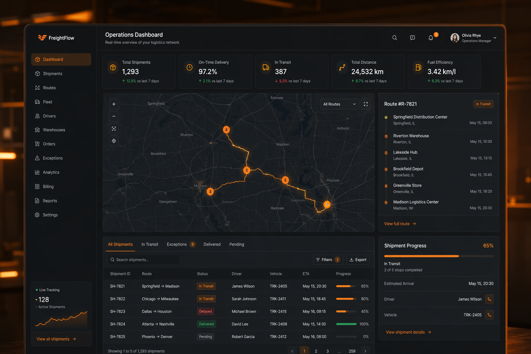Zoom out on the map
This screenshot has height=354, width=531.
click(114, 116)
